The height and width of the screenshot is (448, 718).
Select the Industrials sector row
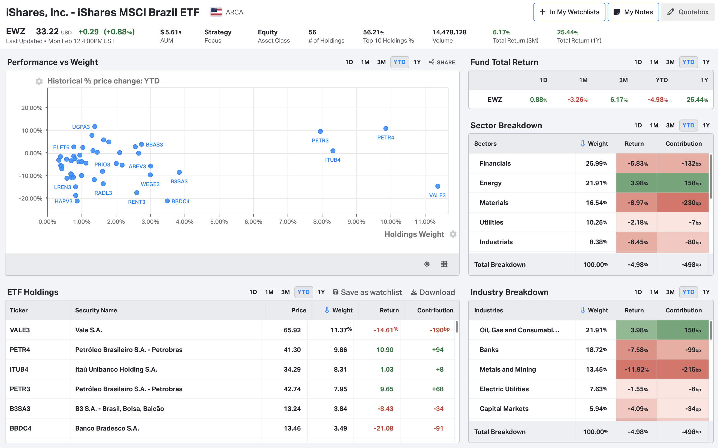pyautogui.click(x=589, y=242)
